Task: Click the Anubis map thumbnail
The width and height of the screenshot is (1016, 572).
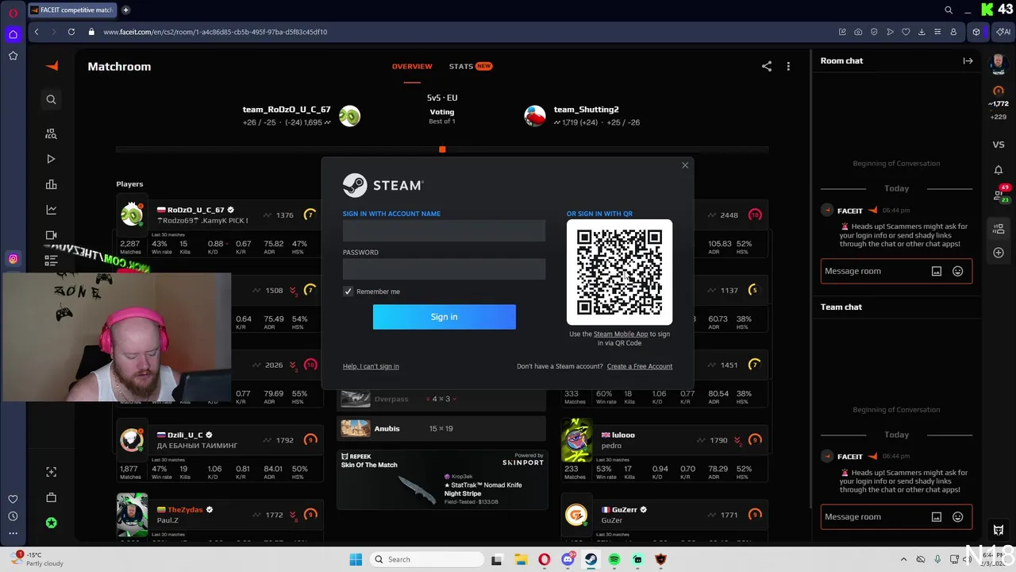Action: tap(356, 428)
